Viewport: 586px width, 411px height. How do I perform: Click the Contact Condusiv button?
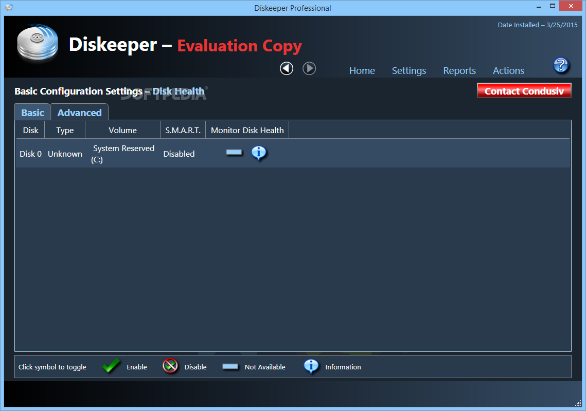[x=524, y=91]
